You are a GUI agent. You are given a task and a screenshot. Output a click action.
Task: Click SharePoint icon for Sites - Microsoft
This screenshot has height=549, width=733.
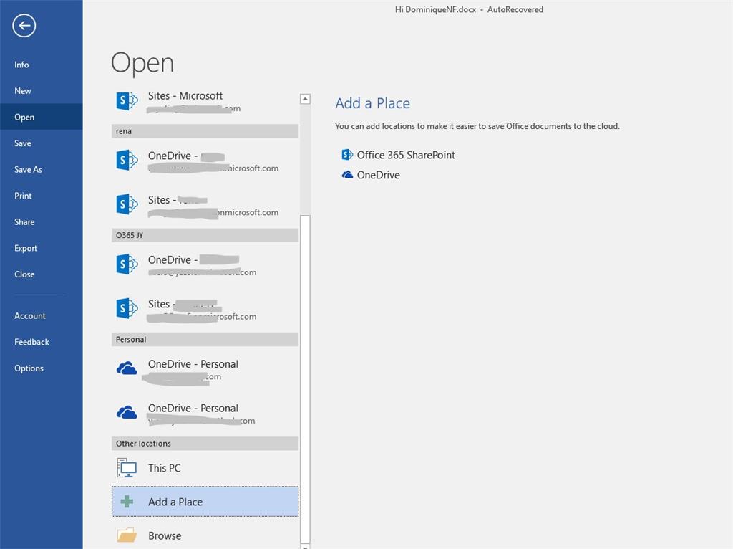(127, 100)
